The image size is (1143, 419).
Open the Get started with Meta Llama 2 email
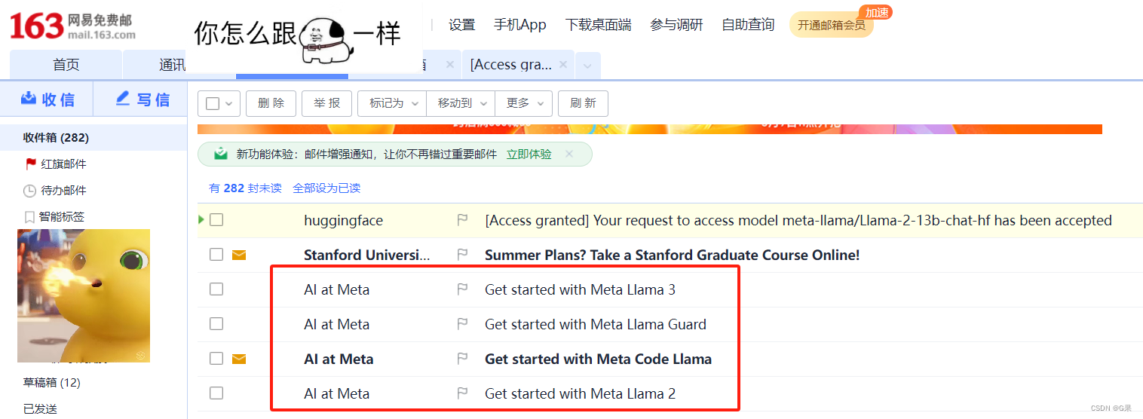[x=580, y=393]
